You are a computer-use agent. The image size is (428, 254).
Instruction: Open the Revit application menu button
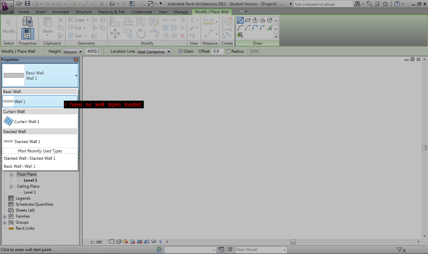point(7,6)
